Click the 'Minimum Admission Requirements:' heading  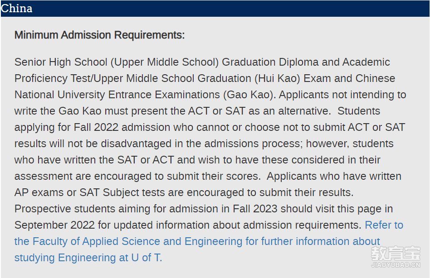point(100,35)
